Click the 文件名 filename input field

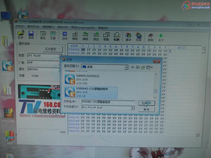(x=108, y=102)
